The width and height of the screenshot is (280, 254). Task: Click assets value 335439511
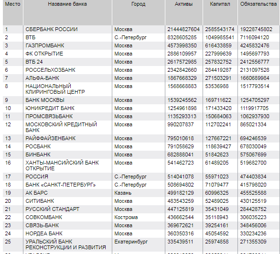coord(180,242)
